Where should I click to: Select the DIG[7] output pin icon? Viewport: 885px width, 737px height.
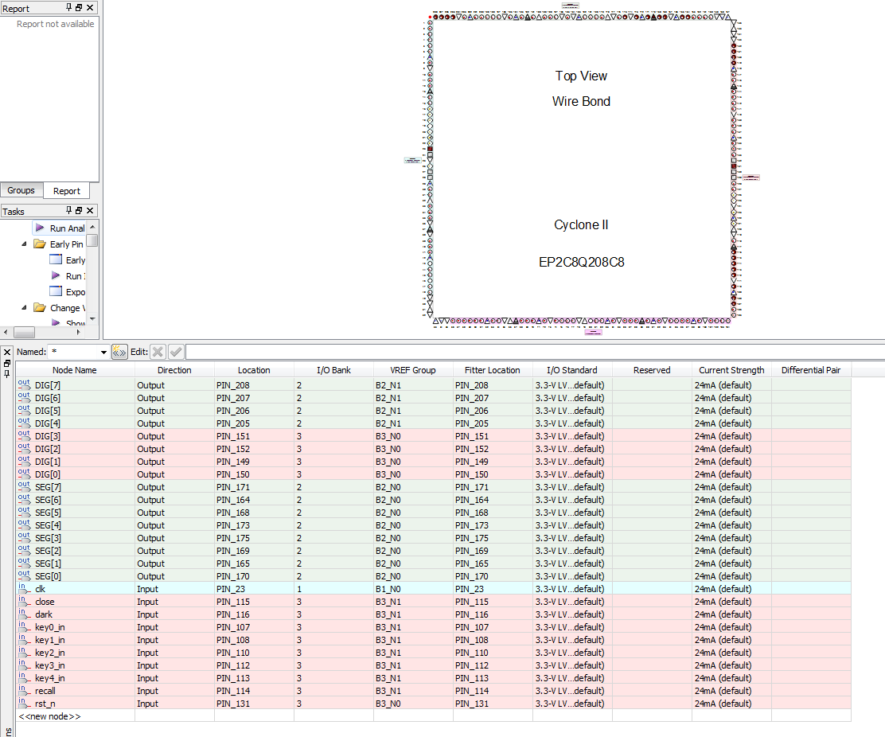24,385
